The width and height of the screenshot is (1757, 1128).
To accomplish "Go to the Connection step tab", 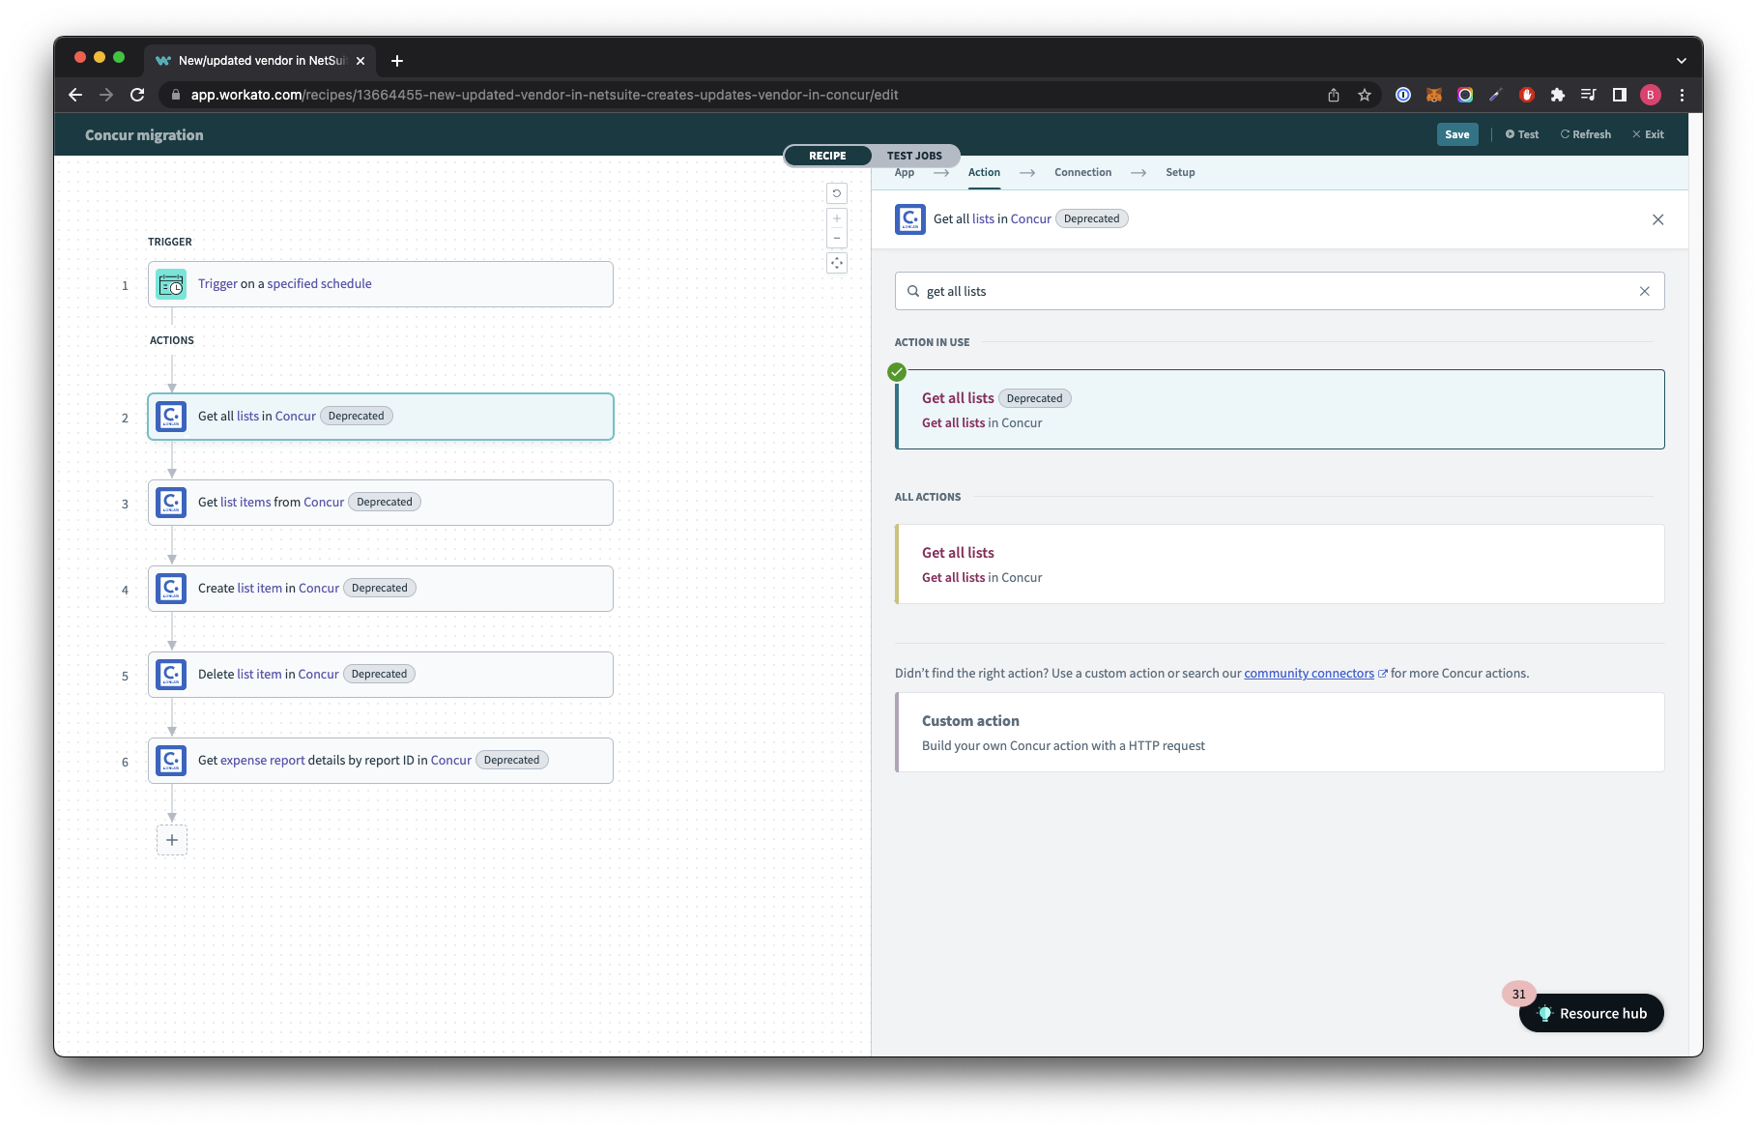I will click(1082, 172).
